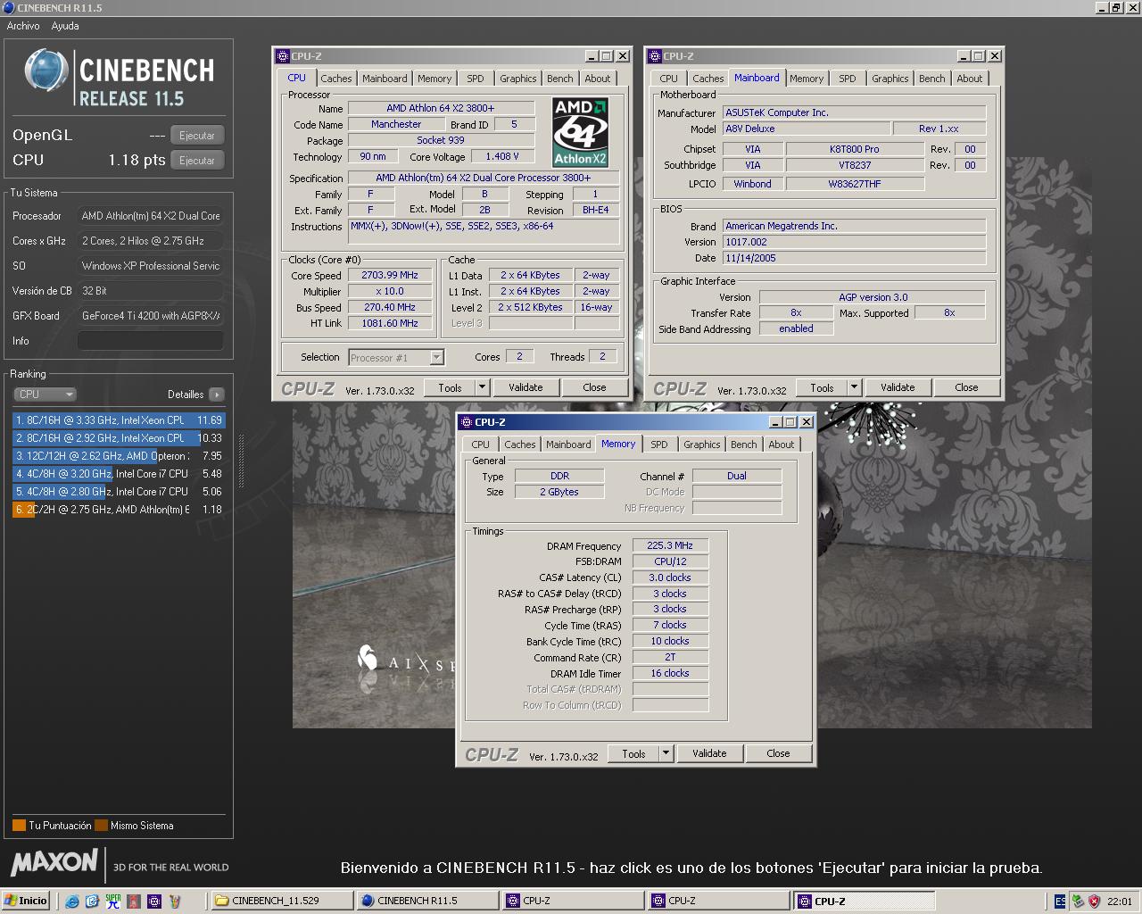The height and width of the screenshot is (914, 1142).
Task: Open SPD tab in the Mainboard CPU-Z window
Action: click(x=848, y=79)
